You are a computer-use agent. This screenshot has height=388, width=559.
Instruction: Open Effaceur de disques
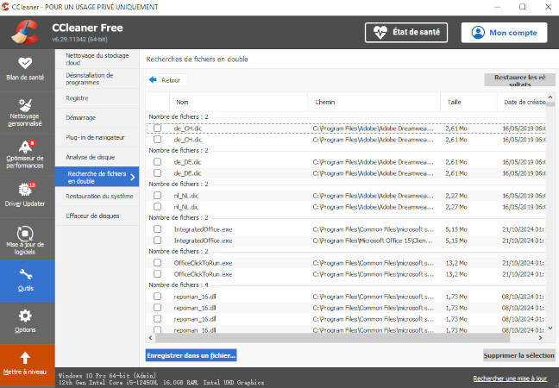[97, 216]
